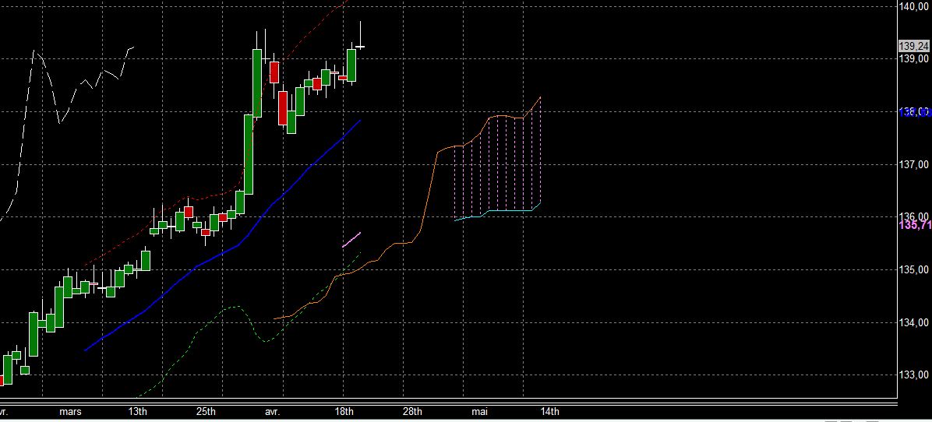This screenshot has width=932, height=422.
Task: Click the 28th date label
Action: (x=412, y=411)
